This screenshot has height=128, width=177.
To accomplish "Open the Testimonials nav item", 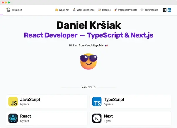I will [152, 10].
